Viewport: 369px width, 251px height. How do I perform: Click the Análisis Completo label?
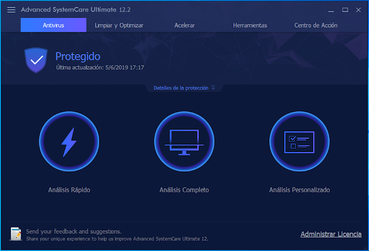[184, 189]
